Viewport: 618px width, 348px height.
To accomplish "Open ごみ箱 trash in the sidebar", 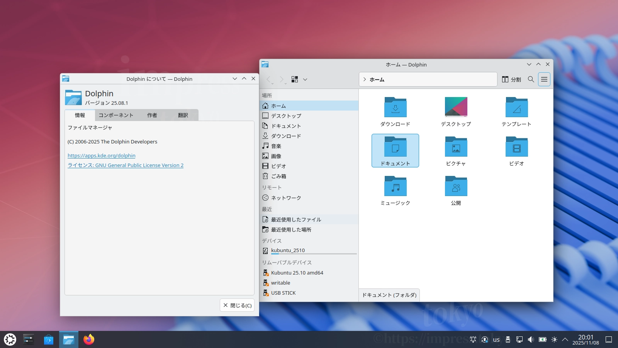I will pyautogui.click(x=309, y=176).
